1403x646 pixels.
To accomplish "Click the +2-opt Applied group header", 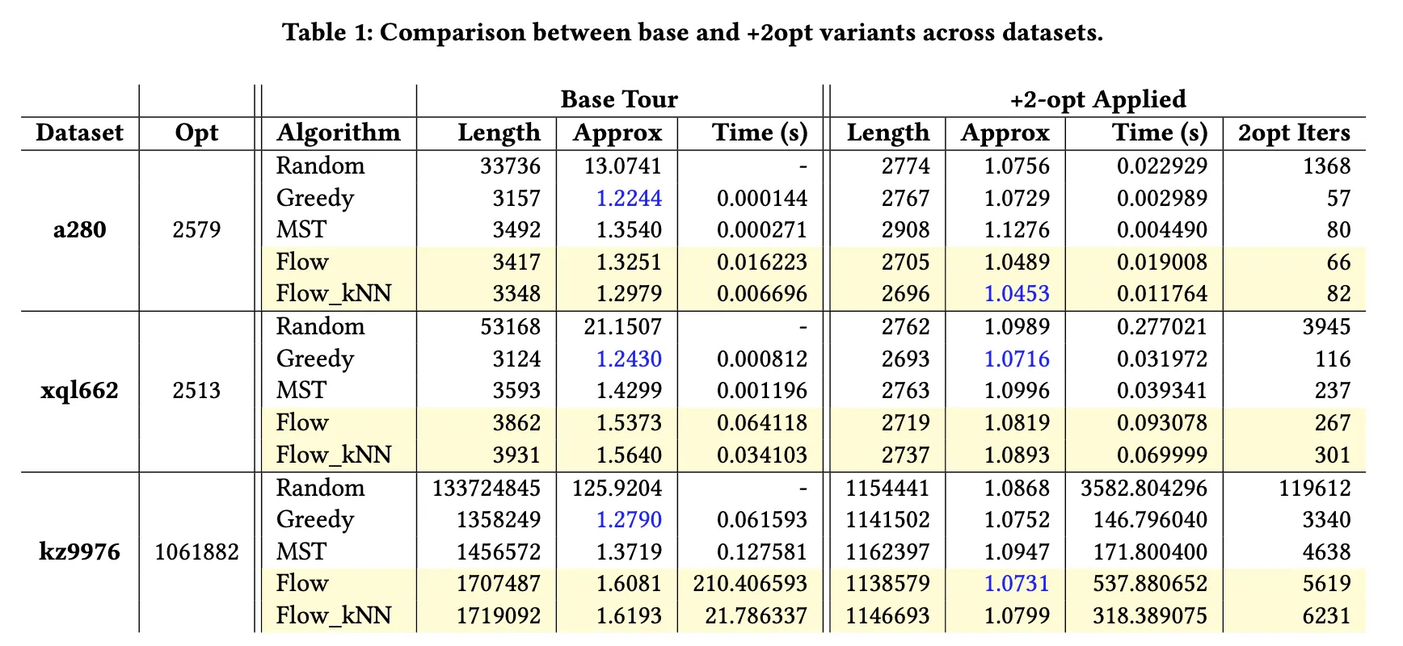I will coord(1098,99).
